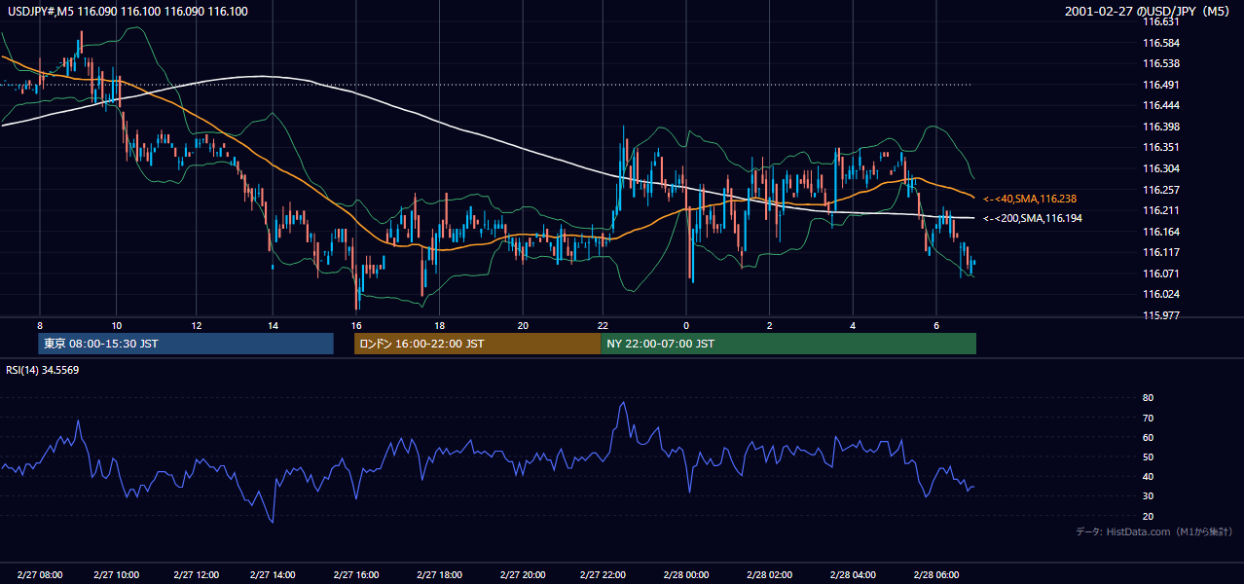Click the 116.491 price axis label

point(1160,85)
